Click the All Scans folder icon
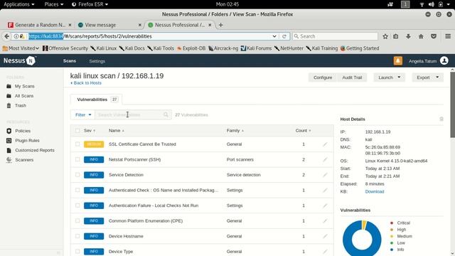455x256 pixels. click(9, 96)
